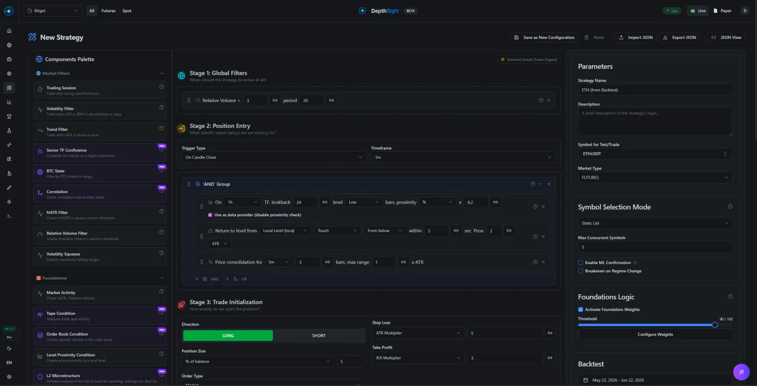Open Take Profit R:R Multiplier dropdown

(x=418, y=358)
